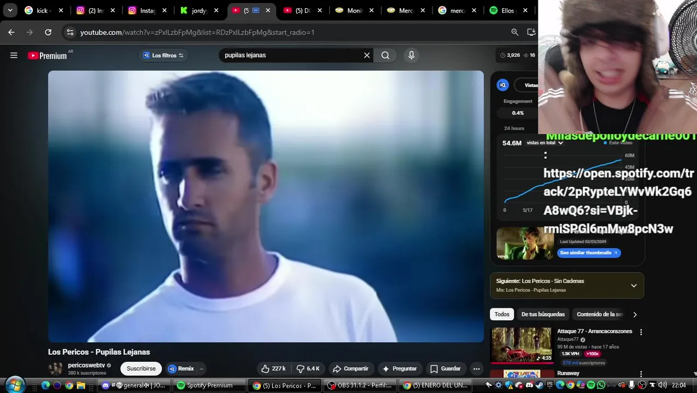Open the Los Pericos channel avatar
This screenshot has width=697, height=393.
tap(55, 369)
